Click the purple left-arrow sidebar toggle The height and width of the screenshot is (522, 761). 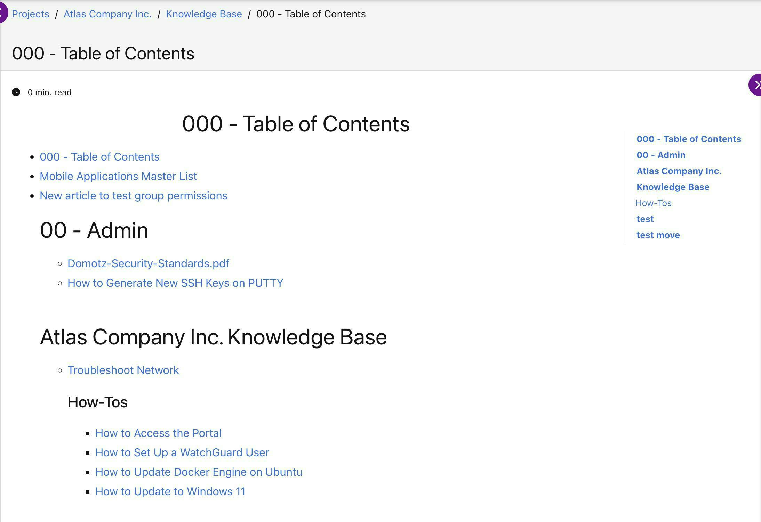tap(3, 13)
